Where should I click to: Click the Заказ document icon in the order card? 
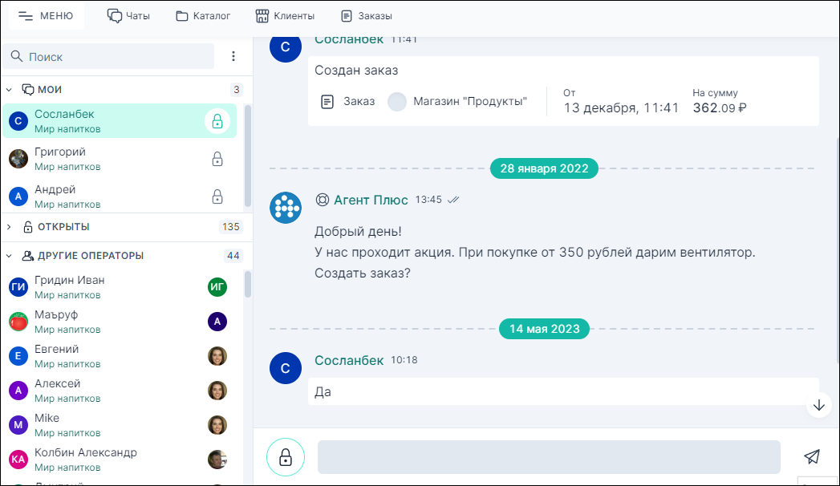(329, 100)
